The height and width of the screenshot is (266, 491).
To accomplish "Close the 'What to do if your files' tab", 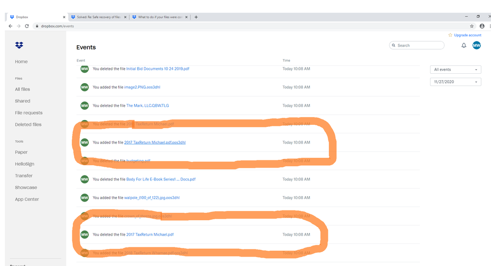I will click(186, 17).
